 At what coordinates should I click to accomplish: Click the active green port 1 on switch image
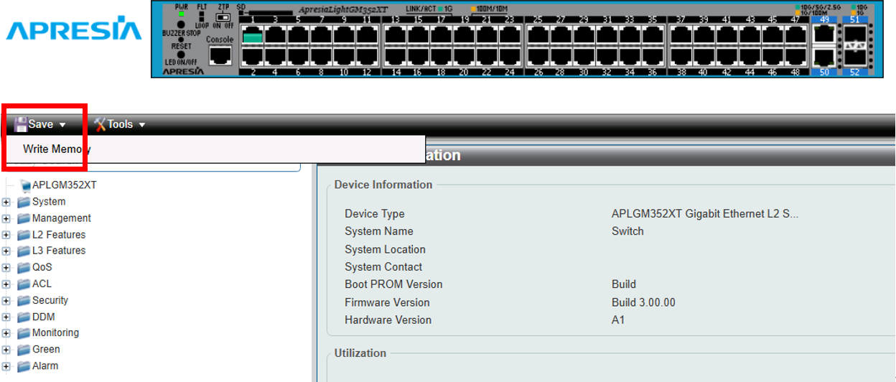[252, 35]
